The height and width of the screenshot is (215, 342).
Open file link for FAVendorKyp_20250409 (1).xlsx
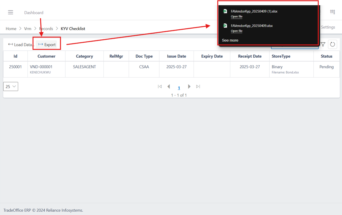click(237, 17)
